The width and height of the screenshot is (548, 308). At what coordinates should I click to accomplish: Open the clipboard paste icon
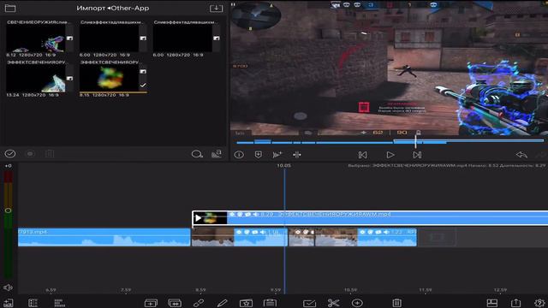pos(270,303)
